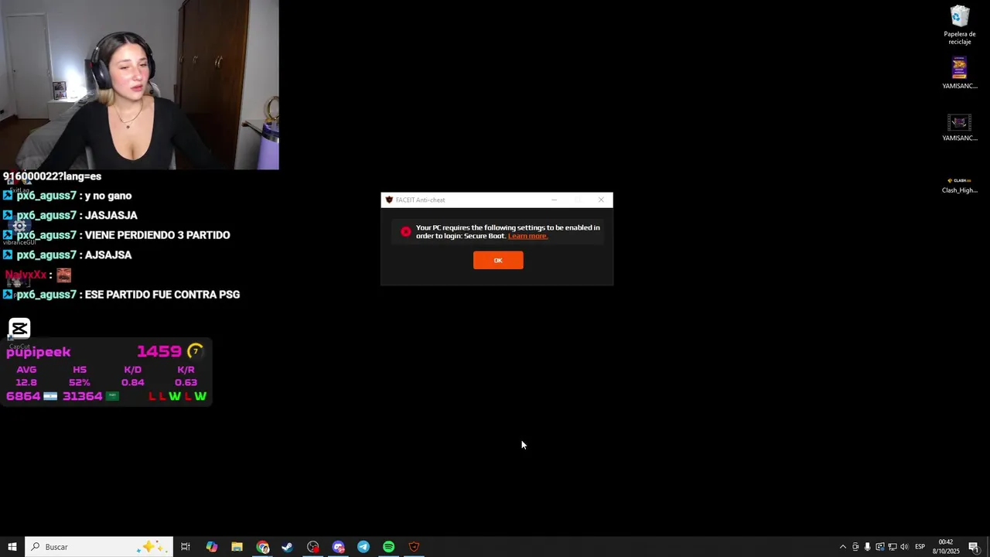990x557 pixels.
Task: Select the vibranceGUI desktop icon
Action: (x=19, y=231)
